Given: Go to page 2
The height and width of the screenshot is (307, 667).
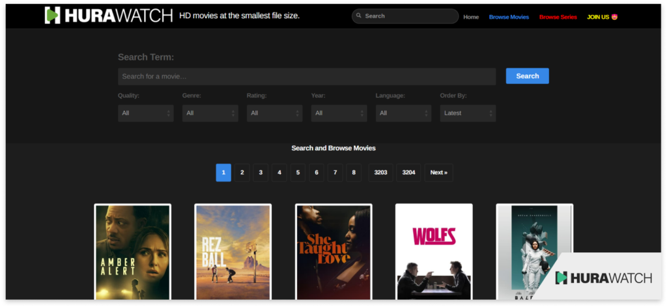Looking at the screenshot, I should click(x=242, y=172).
